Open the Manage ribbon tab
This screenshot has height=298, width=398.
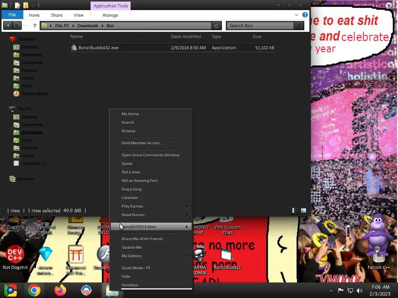click(110, 15)
